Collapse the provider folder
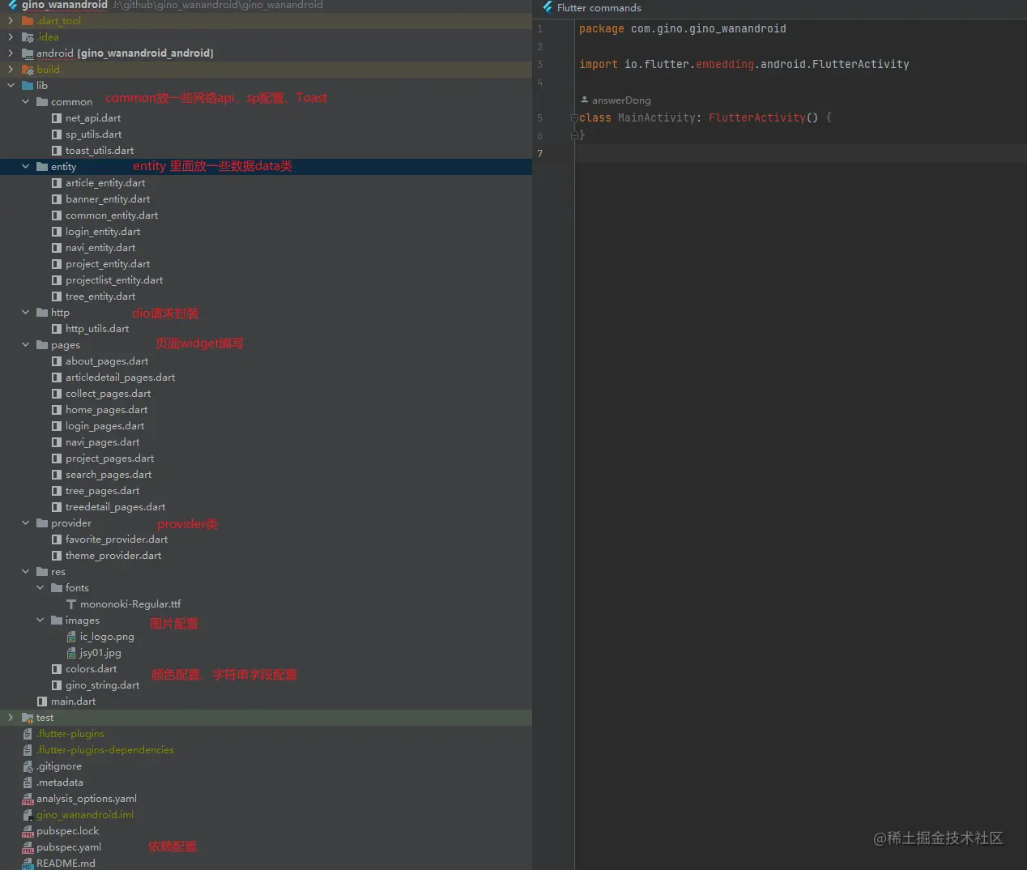 (25, 523)
